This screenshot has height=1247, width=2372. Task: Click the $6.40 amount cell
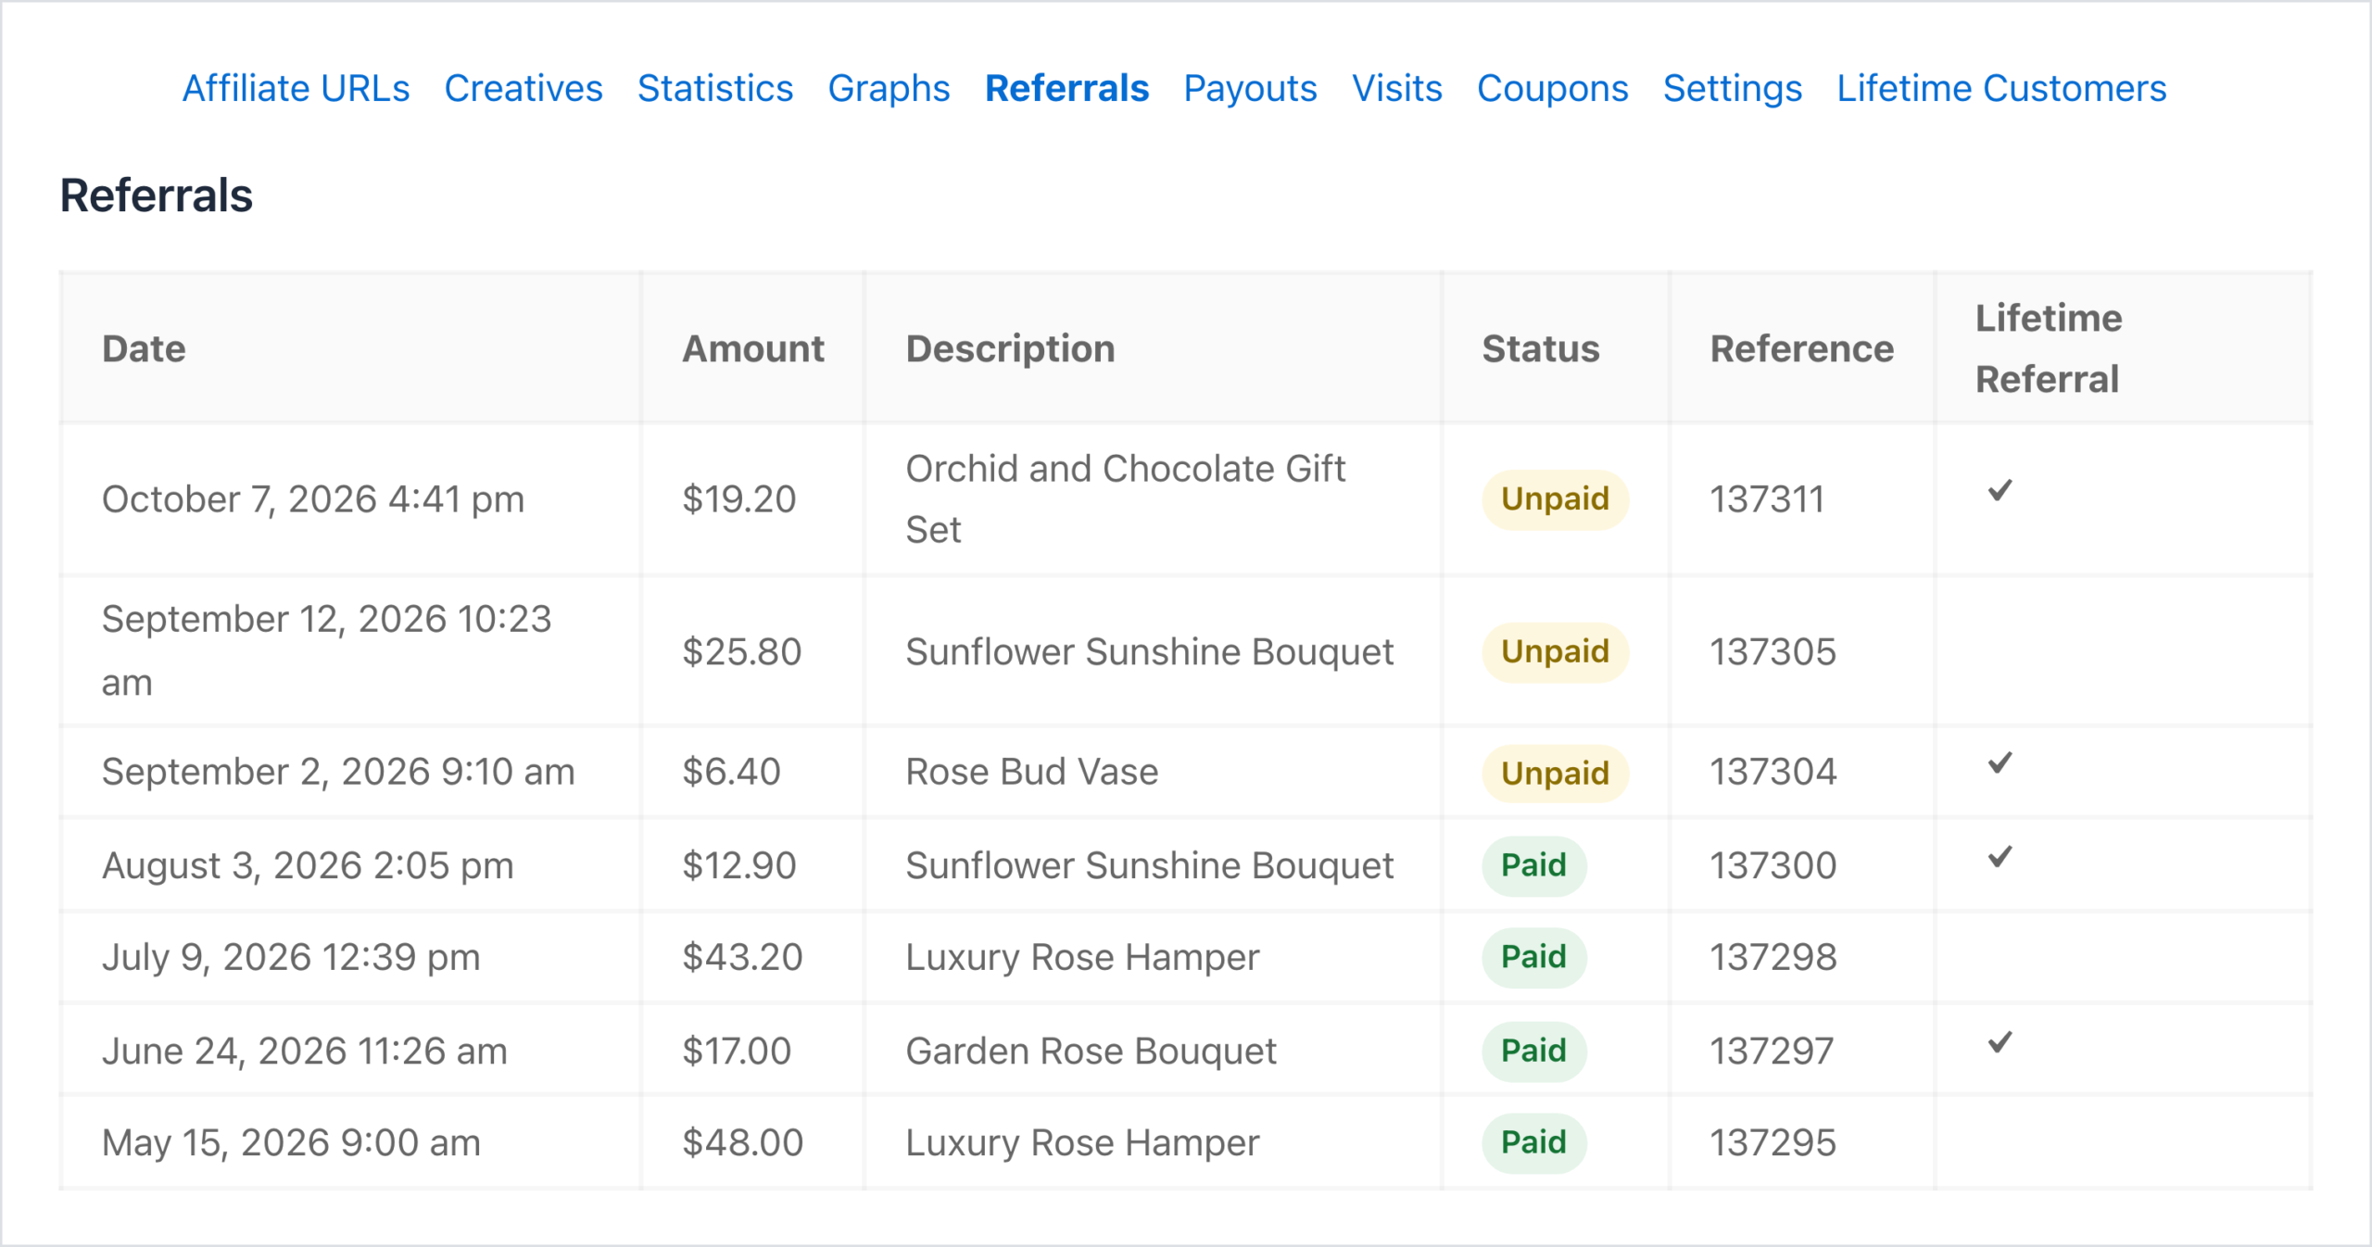tap(731, 772)
